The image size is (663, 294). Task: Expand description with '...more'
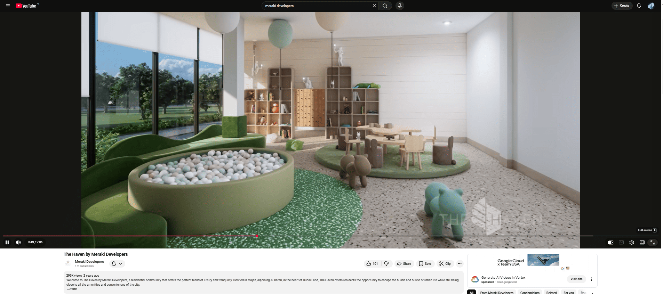coord(72,289)
